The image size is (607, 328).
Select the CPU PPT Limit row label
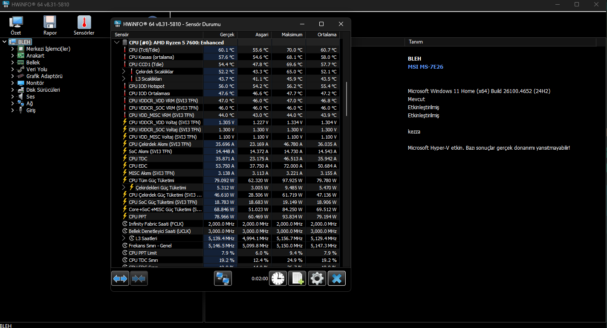[143, 253]
